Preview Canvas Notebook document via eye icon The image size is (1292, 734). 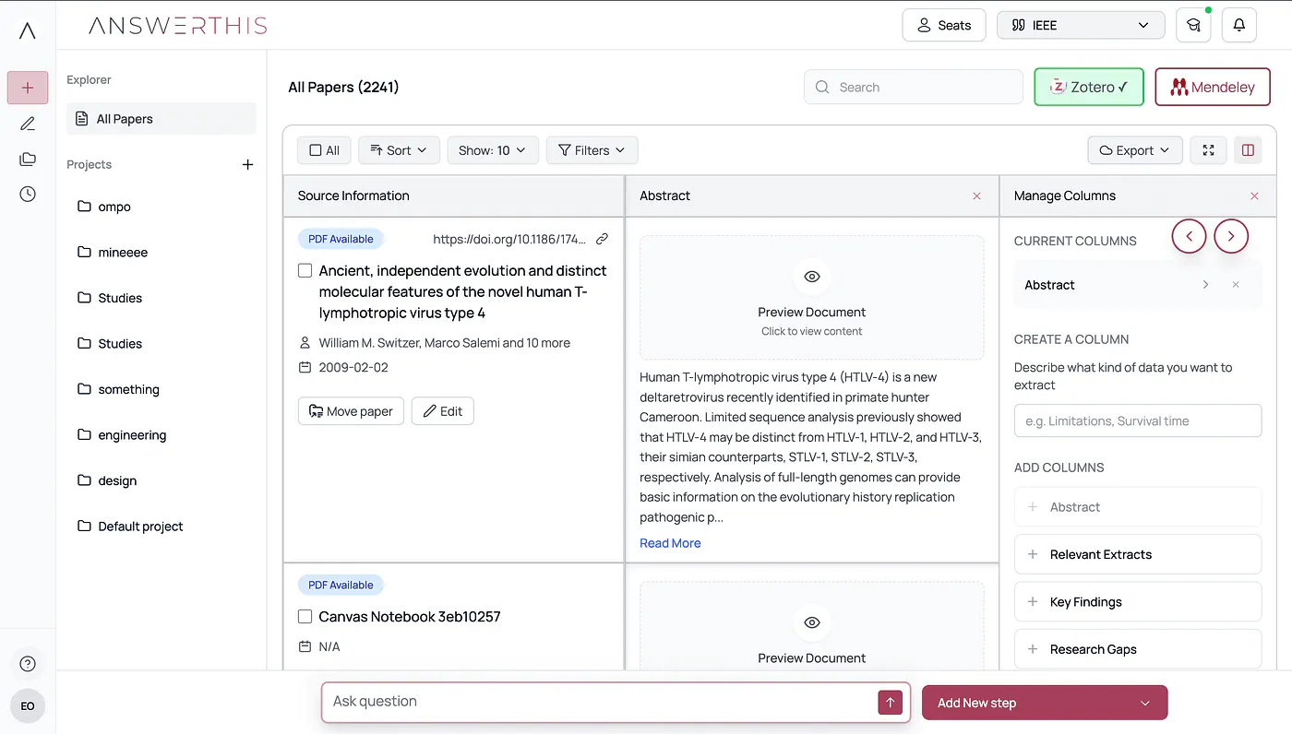[812, 622]
